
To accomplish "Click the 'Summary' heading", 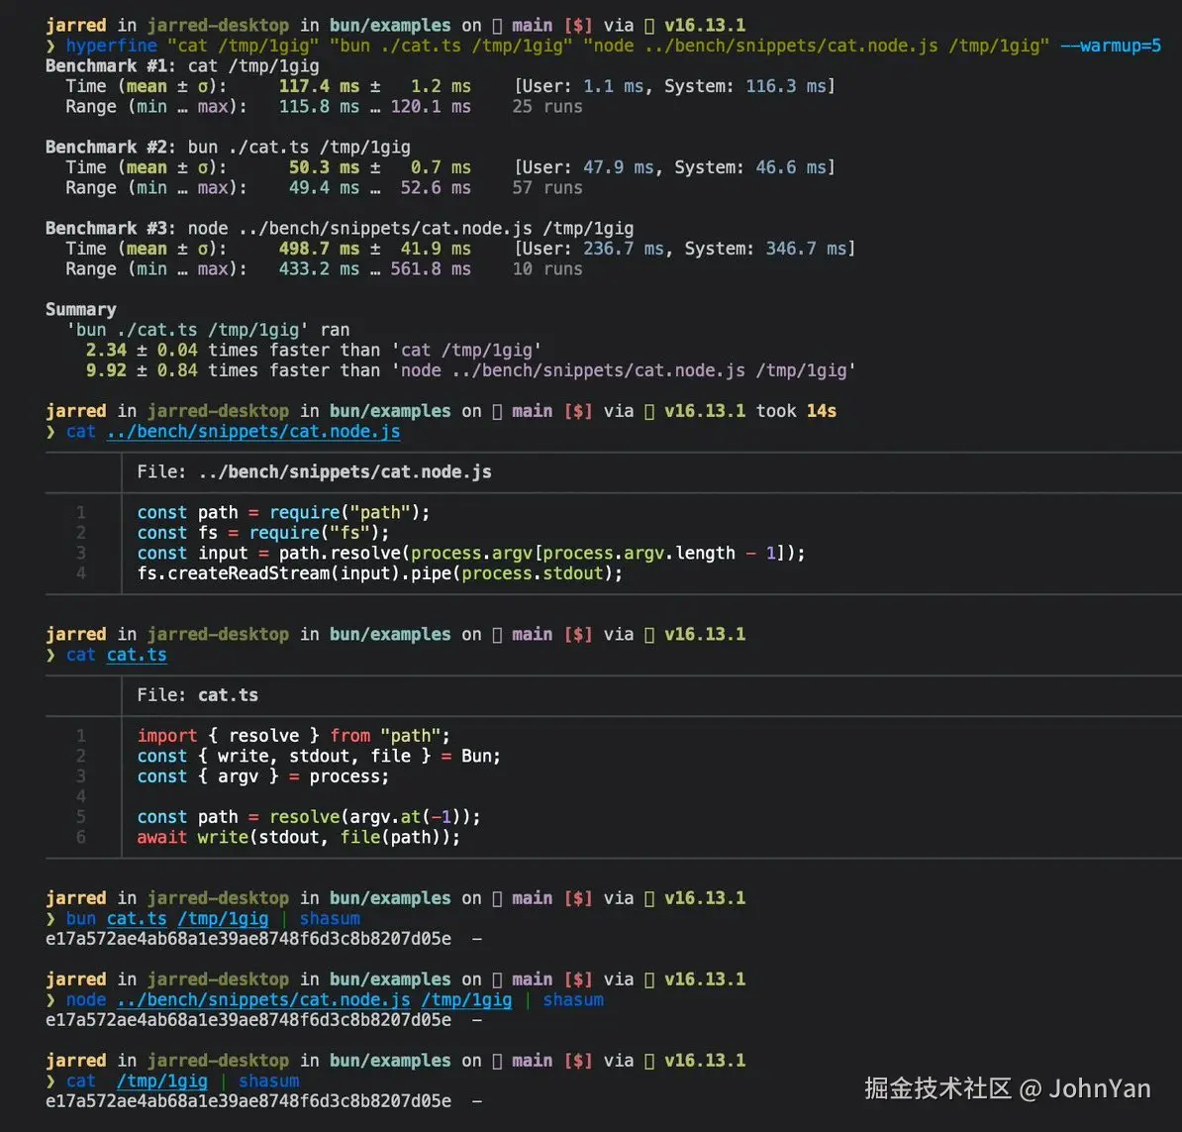I will click(x=80, y=310).
